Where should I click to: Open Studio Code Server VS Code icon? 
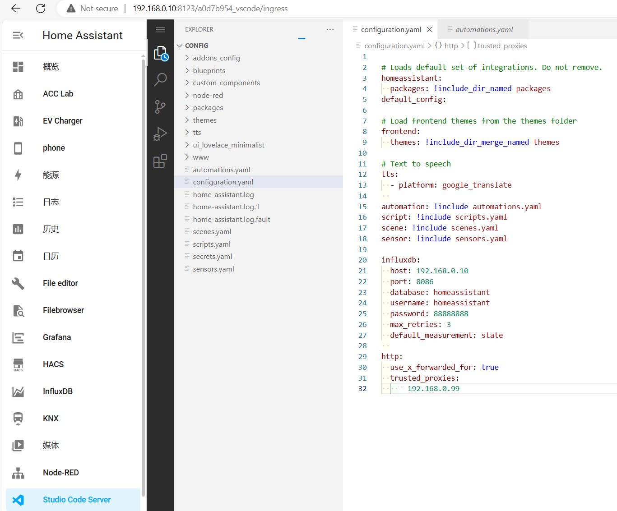(18, 500)
